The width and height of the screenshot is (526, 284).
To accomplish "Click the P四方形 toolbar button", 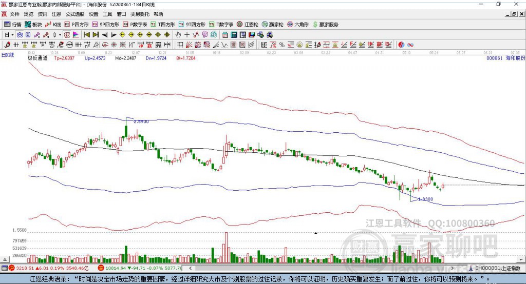I will pyautogui.click(x=76, y=25).
